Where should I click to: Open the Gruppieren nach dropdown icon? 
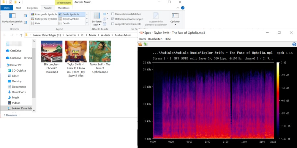tap(105, 14)
